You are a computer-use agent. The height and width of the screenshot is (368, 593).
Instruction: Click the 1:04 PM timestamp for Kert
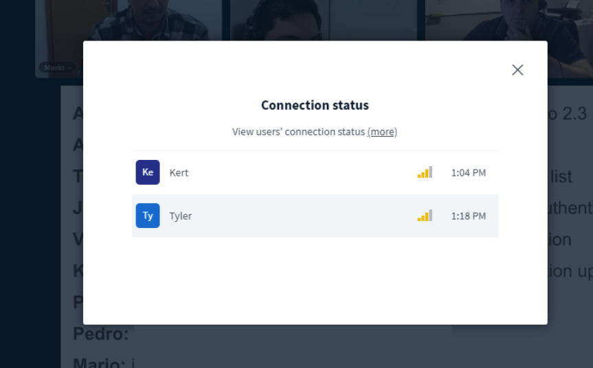[469, 172]
